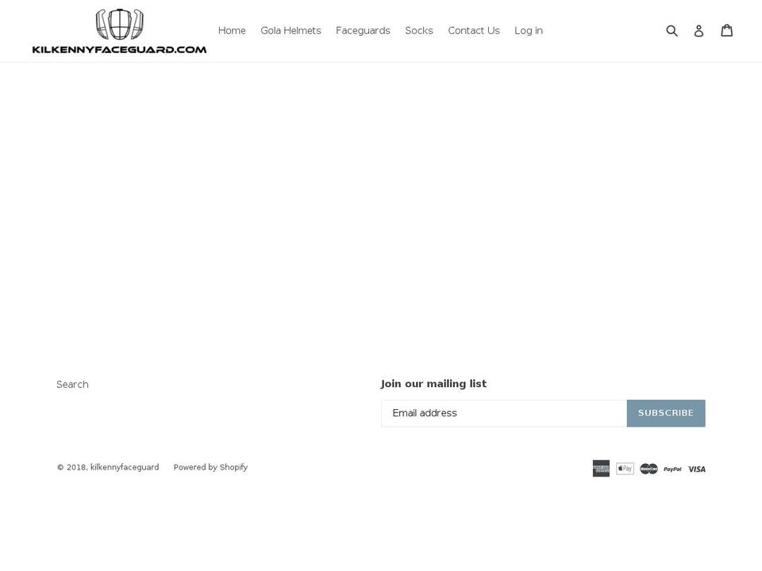Screen dimensions: 762x571
Task: Open the Faceguards menu item
Action: coord(363,31)
